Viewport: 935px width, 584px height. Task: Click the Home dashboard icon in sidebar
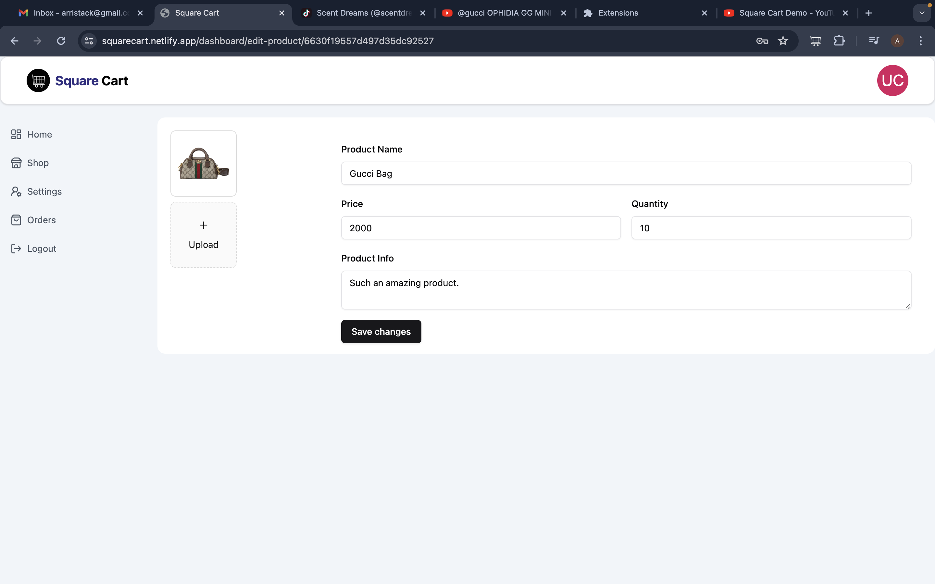(x=16, y=134)
